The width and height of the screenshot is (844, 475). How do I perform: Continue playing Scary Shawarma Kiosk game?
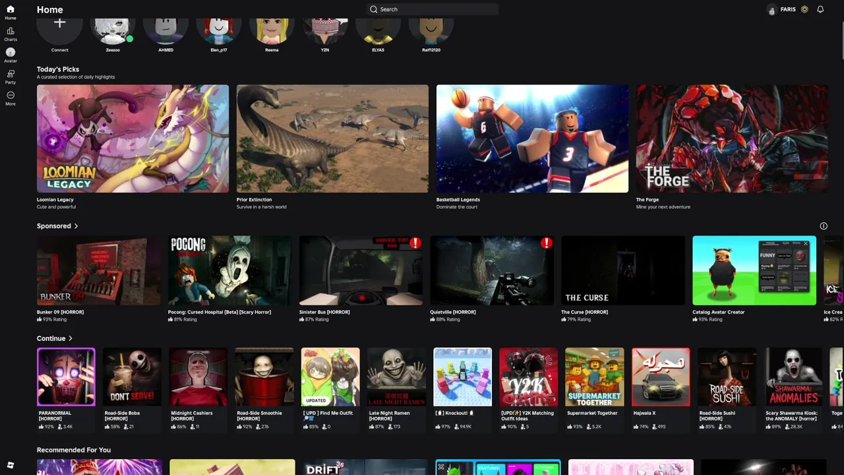coord(793,377)
